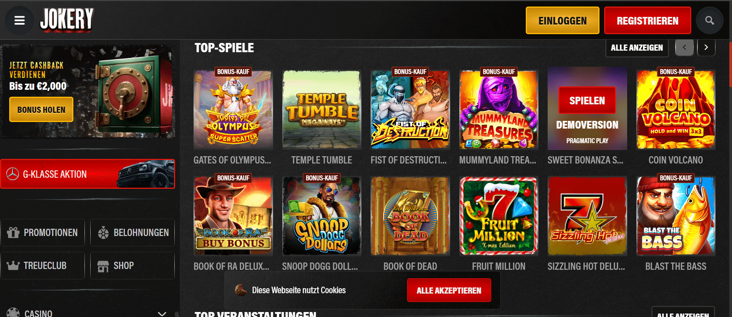732x317 pixels.
Task: Go to previous top games page arrow
Action: coord(684,48)
